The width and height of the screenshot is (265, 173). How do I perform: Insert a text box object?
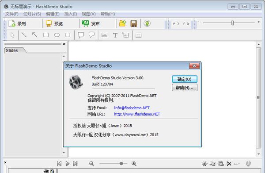click(x=125, y=35)
